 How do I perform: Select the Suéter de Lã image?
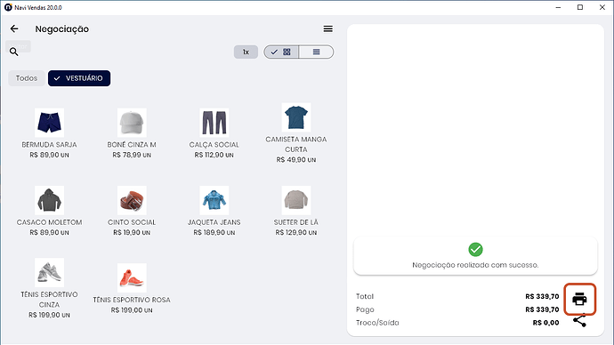pyautogui.click(x=296, y=200)
